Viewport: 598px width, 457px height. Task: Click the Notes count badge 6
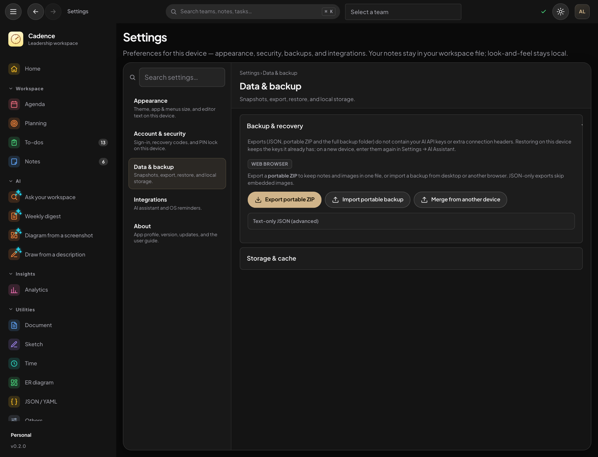103,162
